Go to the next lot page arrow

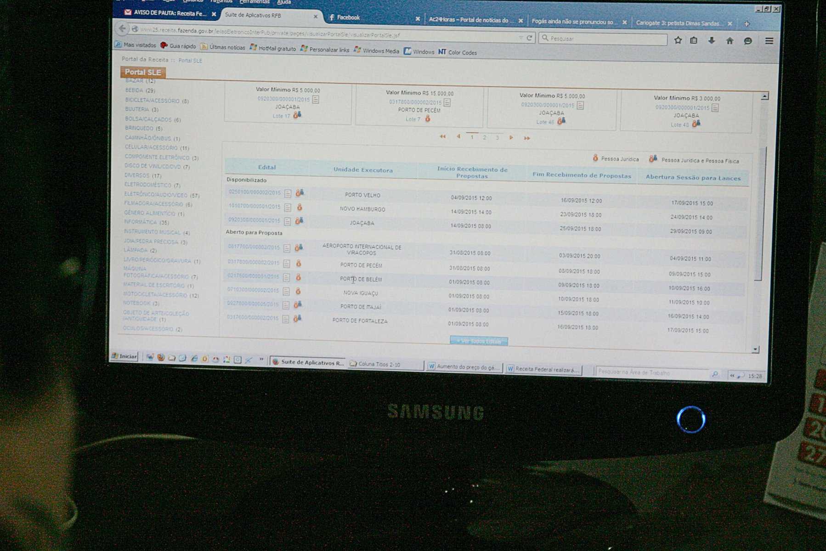point(511,137)
